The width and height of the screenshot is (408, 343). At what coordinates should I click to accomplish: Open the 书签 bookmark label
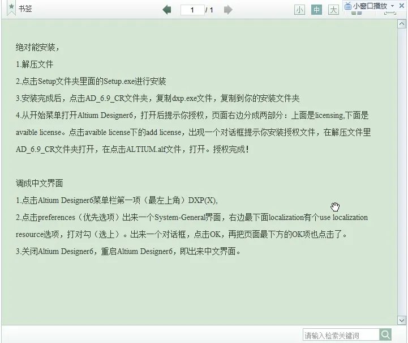point(25,9)
